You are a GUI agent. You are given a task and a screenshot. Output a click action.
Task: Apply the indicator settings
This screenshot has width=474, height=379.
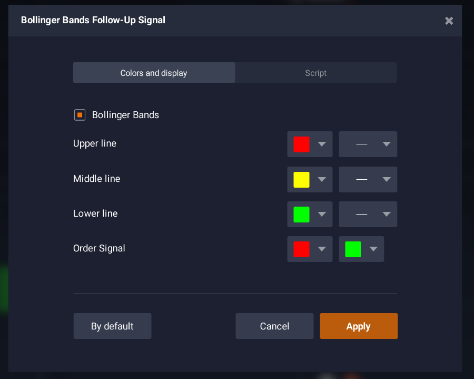click(358, 326)
